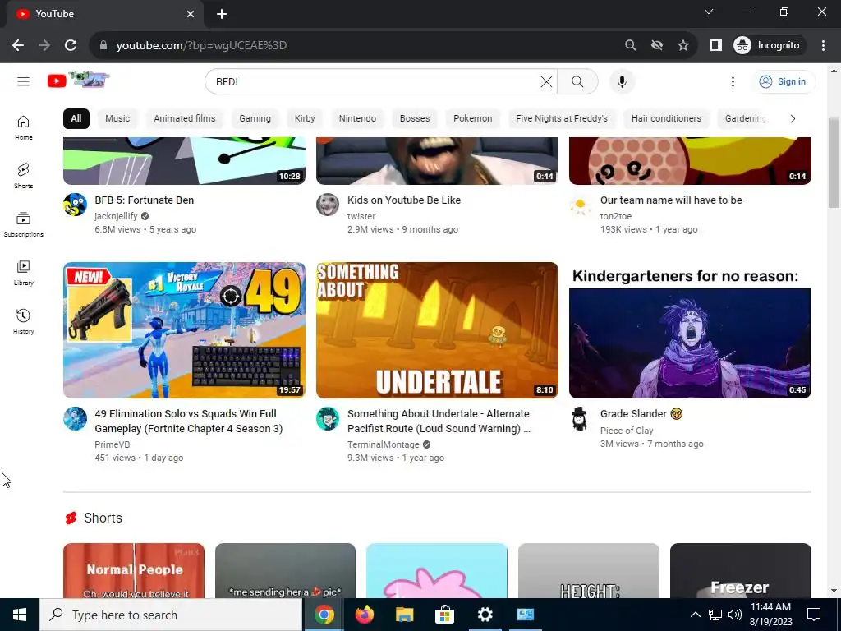The width and height of the screenshot is (841, 631).
Task: Open Kids on Youtube Be Like title
Action: click(x=404, y=200)
